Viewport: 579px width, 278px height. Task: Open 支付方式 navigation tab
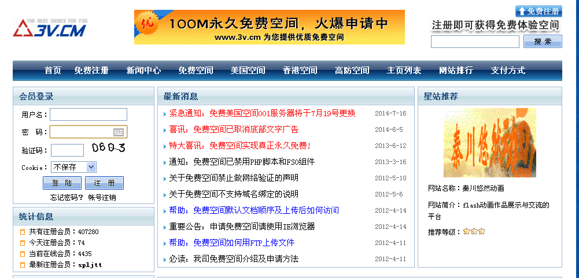coord(508,71)
